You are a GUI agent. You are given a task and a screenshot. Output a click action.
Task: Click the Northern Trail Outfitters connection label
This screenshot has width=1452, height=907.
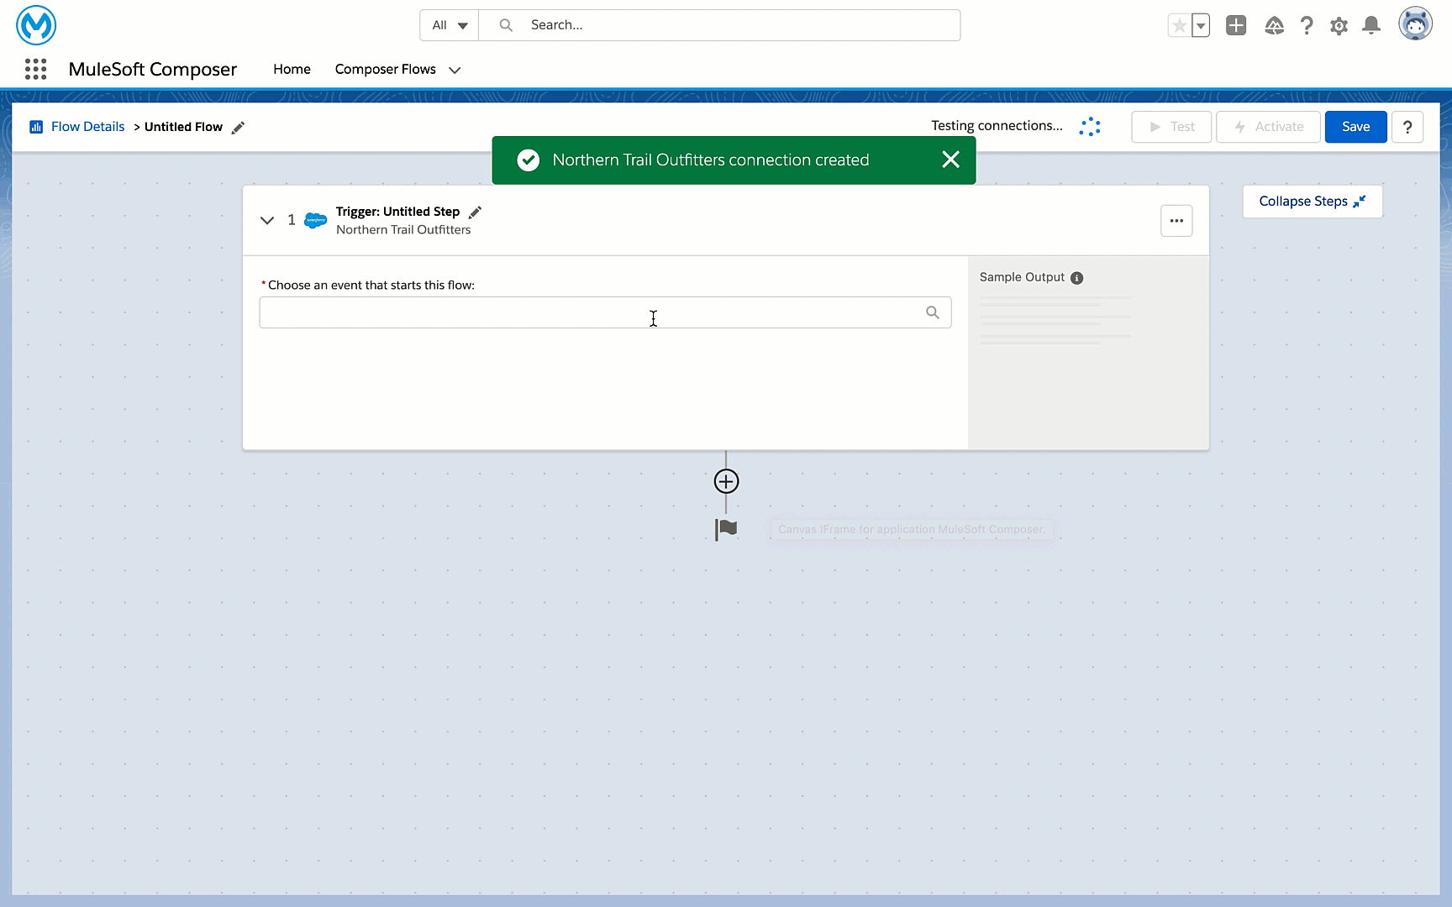403,230
